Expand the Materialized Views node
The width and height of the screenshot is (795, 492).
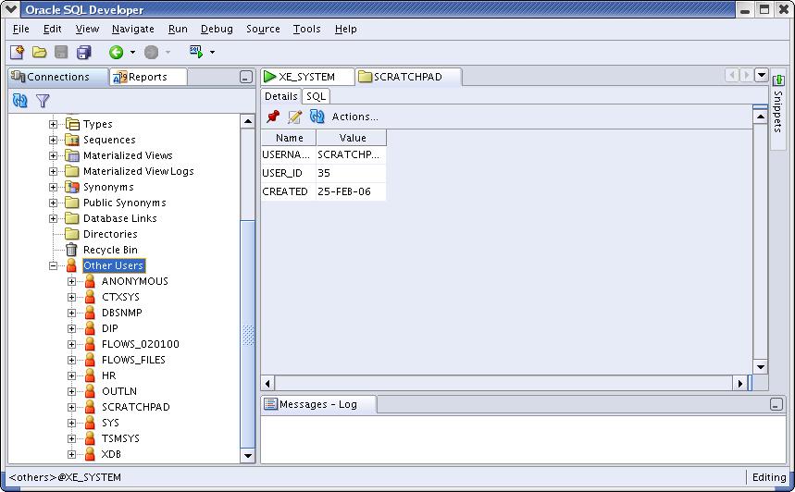coord(54,155)
